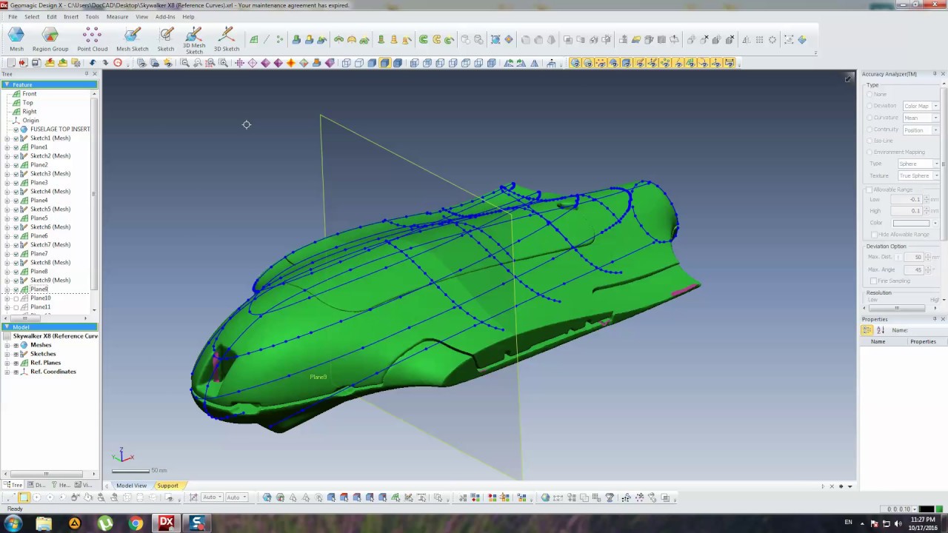This screenshot has height=533, width=948.
Task: Click the Accuracy Analyzer horizontal scrollbar
Action: [x=897, y=308]
